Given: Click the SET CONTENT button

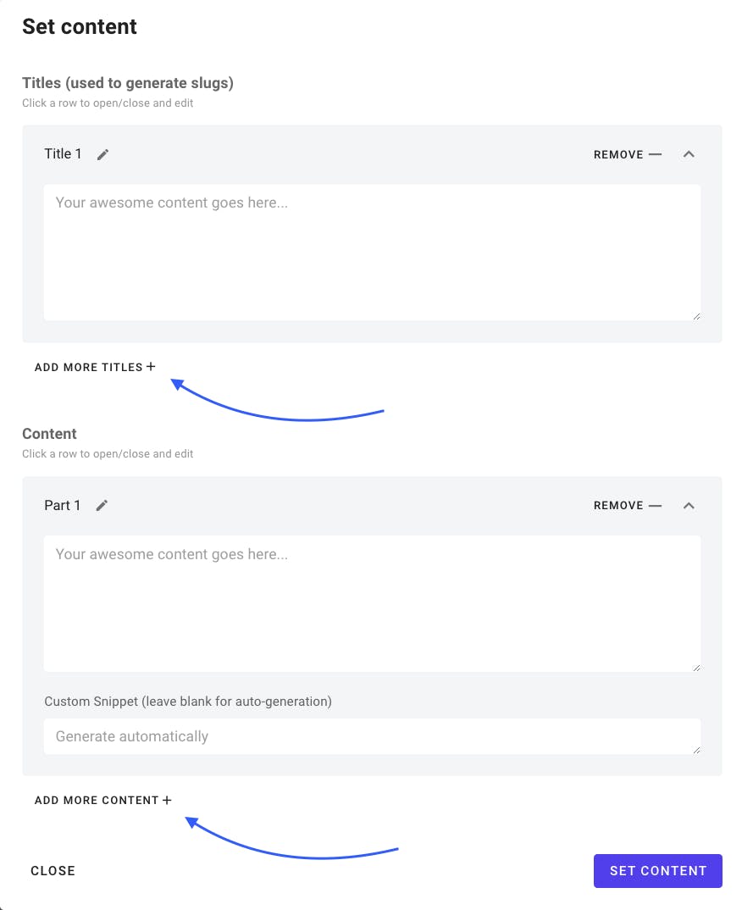Looking at the screenshot, I should pyautogui.click(x=658, y=870).
